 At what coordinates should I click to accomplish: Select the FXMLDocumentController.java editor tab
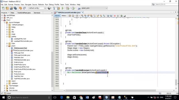tap(69, 12)
